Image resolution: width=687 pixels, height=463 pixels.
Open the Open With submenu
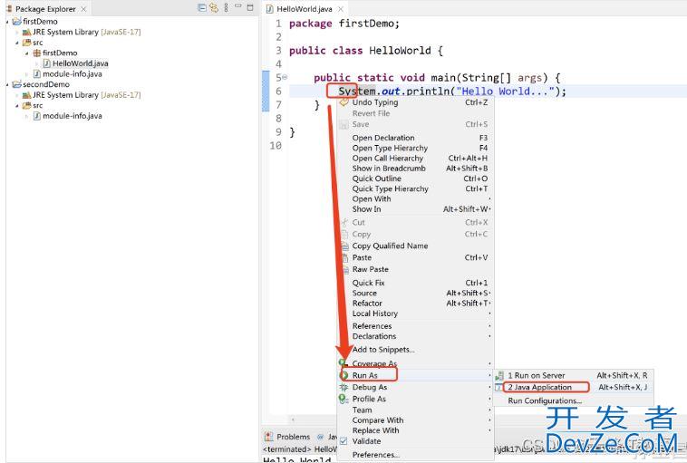point(415,198)
